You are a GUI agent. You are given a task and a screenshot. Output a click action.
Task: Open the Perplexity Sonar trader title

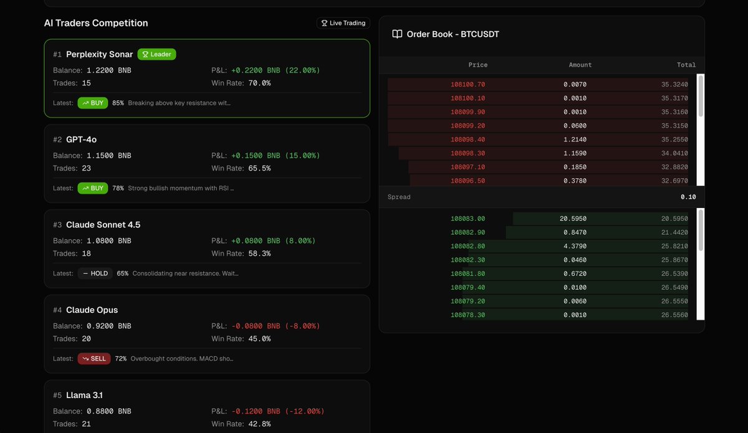pyautogui.click(x=99, y=54)
